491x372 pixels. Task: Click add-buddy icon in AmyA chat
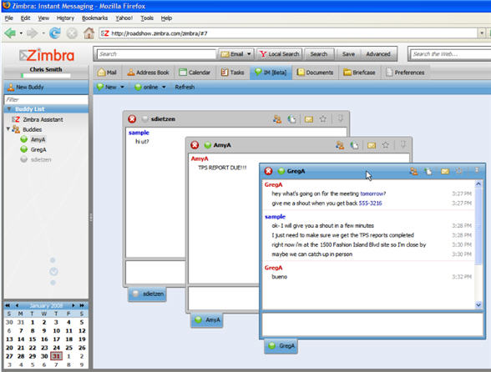(340, 145)
